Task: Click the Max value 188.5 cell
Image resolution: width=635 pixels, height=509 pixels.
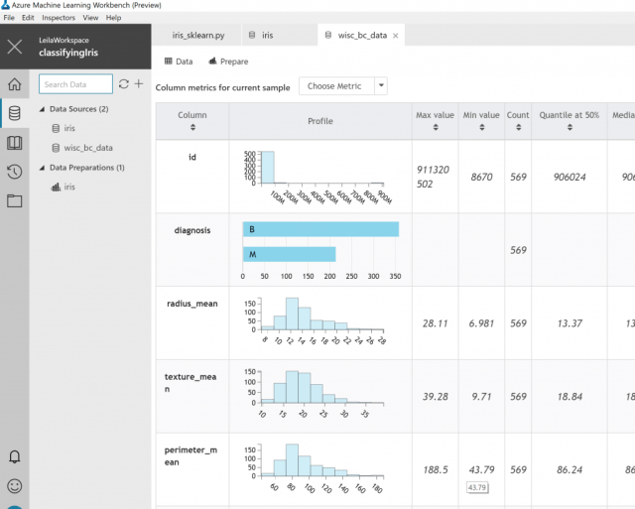Action: (x=436, y=469)
